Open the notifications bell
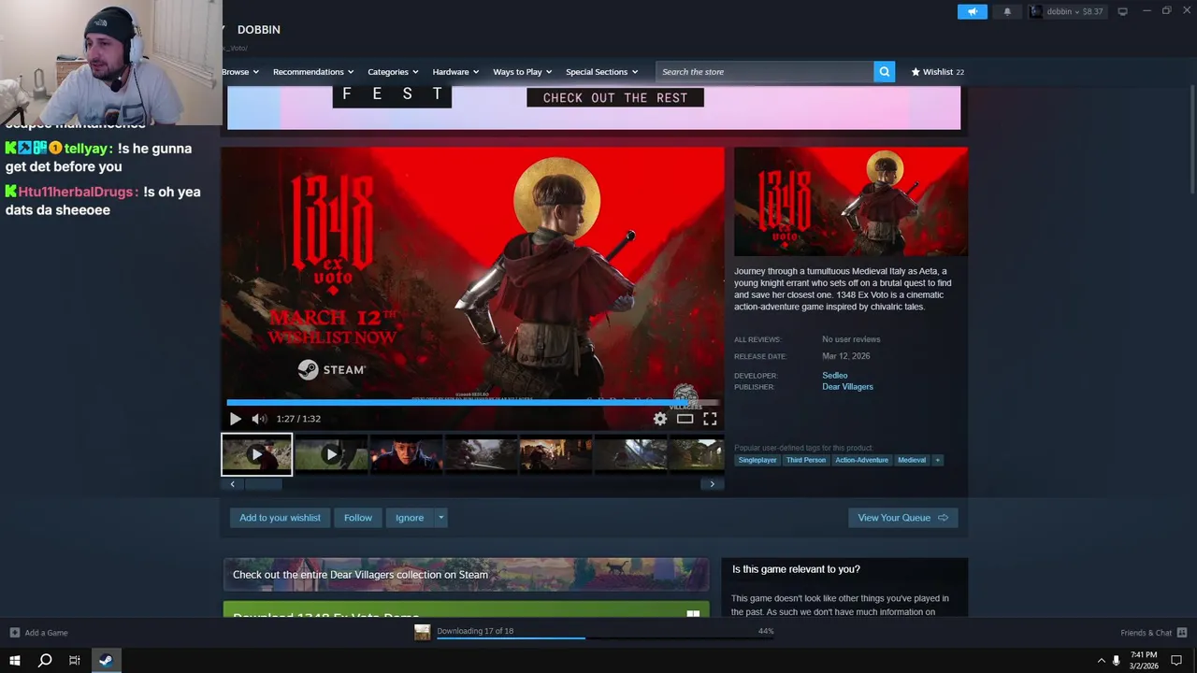This screenshot has width=1197, height=673. click(1007, 11)
